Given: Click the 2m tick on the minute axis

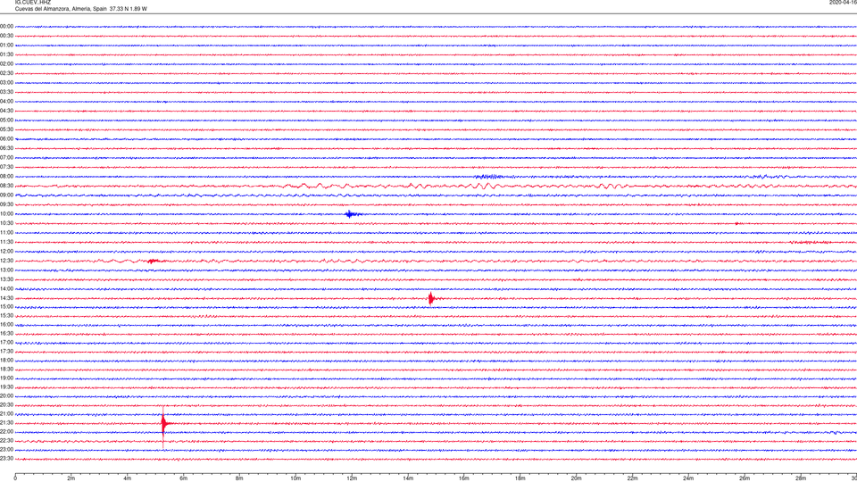Looking at the screenshot, I should coord(71,478).
